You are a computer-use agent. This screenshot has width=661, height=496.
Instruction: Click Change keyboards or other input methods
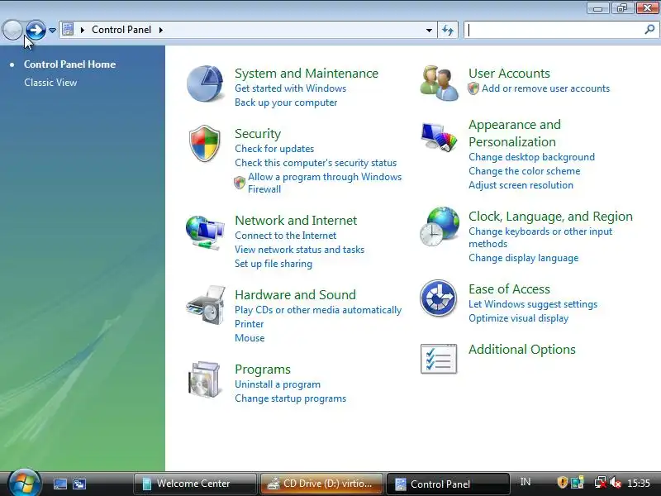tap(540, 237)
